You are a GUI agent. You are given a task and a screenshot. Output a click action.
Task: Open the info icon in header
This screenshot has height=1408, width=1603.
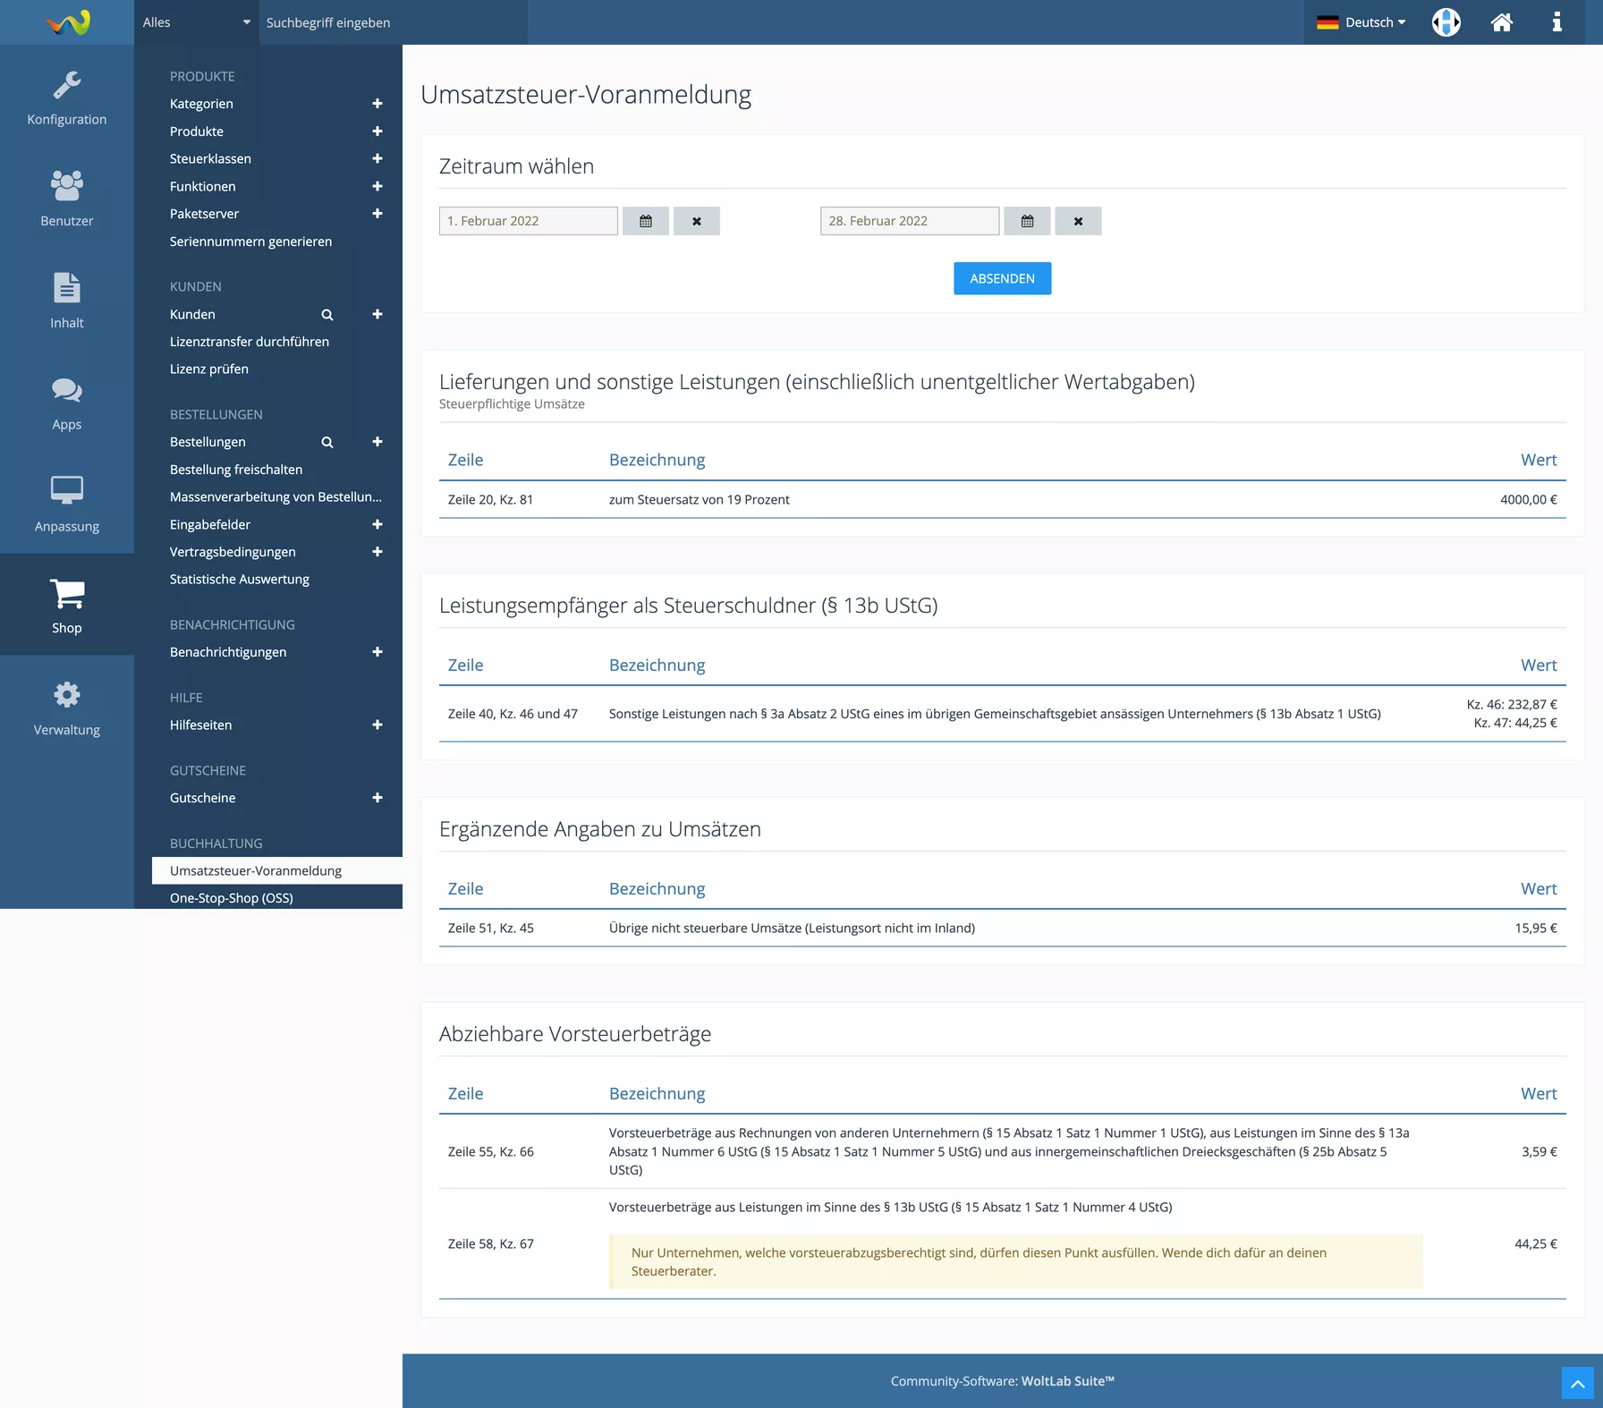pyautogui.click(x=1556, y=22)
